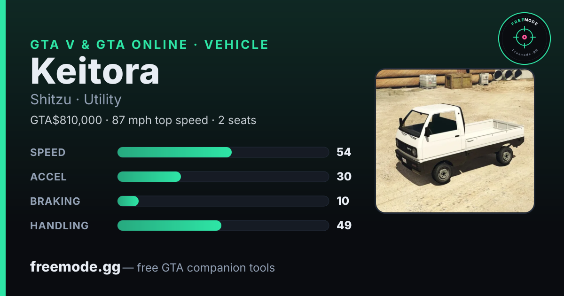The image size is (564, 296).
Task: Select the ACCEL label
Action: [x=48, y=177]
